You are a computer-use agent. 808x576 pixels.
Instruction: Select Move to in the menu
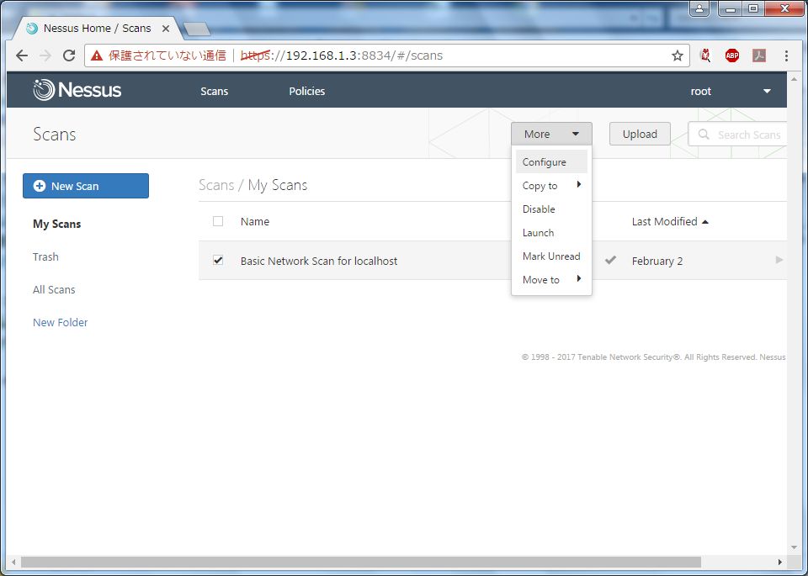(x=551, y=280)
